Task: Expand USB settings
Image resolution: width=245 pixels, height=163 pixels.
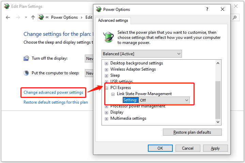Action: coord(106,81)
